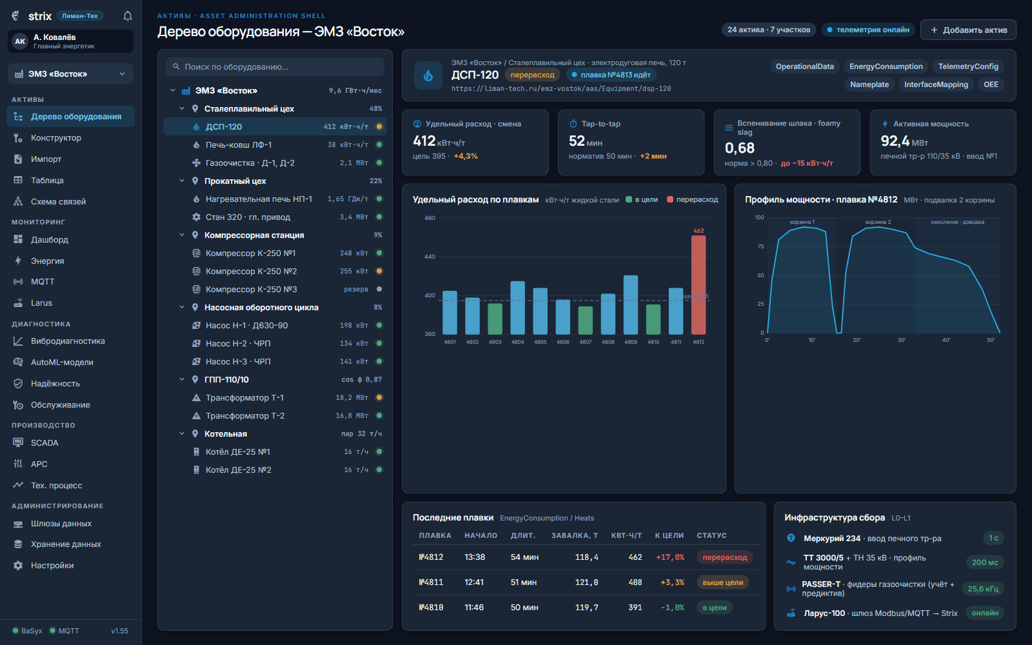The image size is (1032, 645).
Task: Click the 'в цели' green legend swatch
Action: pyautogui.click(x=629, y=200)
